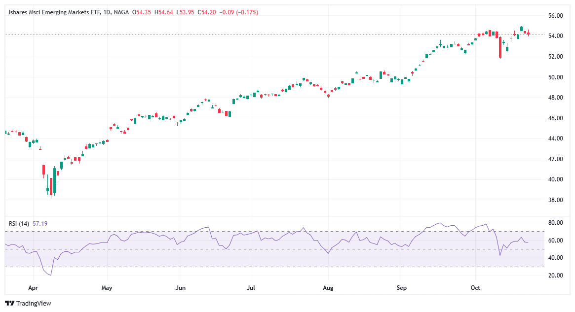Viewport: 575px width, 312px height.
Task: Select the 80.00 RSI axis label
Action: pos(556,223)
